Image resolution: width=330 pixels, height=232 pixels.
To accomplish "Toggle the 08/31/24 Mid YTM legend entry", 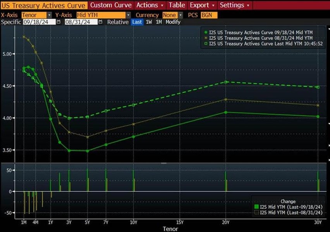I will click(x=258, y=38).
